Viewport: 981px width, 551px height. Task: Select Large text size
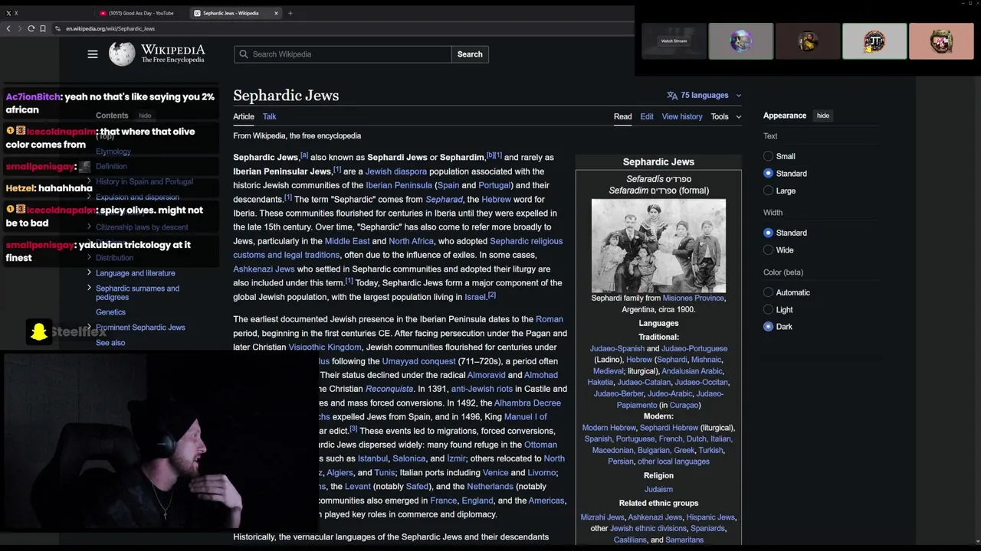coord(768,191)
